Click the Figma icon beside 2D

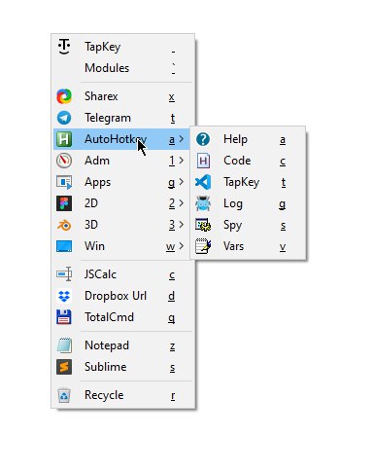64,203
